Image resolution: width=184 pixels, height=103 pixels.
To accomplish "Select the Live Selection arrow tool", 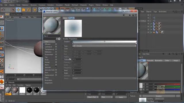I will click(x=13, y=10).
